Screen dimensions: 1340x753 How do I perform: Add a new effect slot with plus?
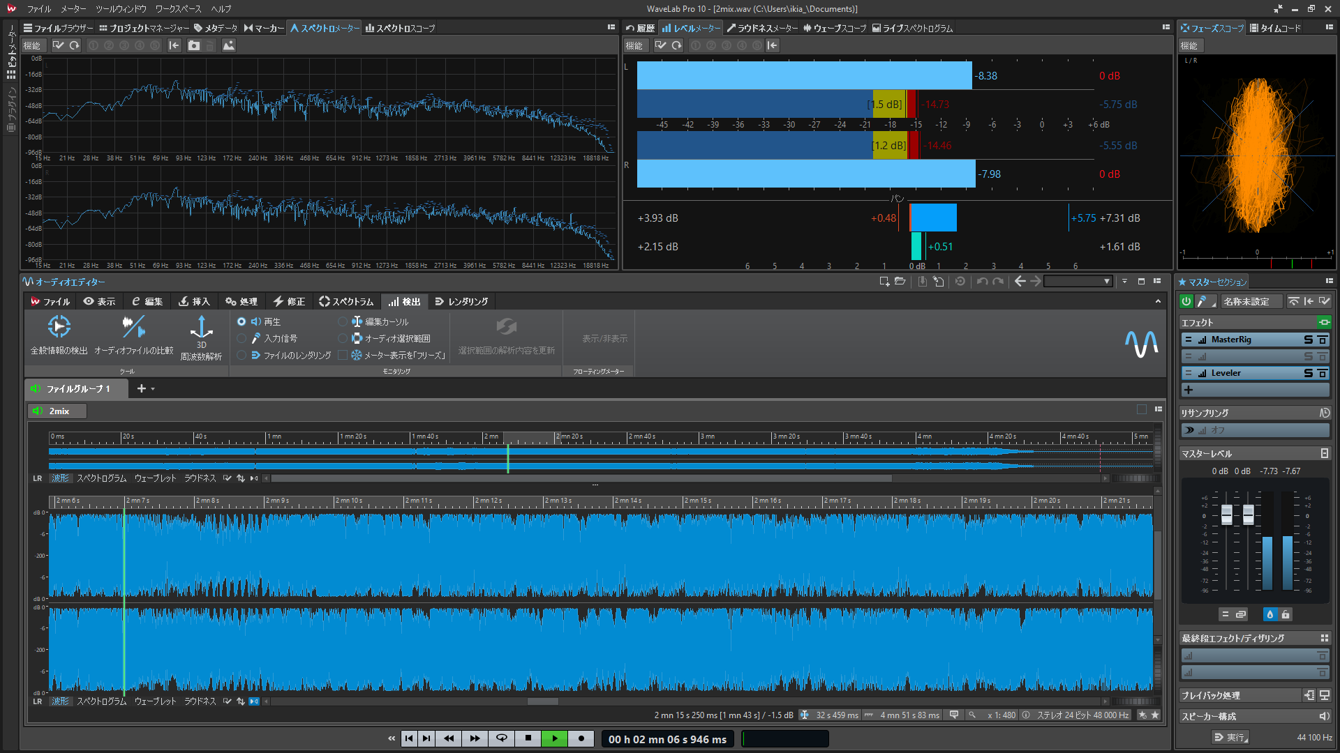pyautogui.click(x=1189, y=390)
